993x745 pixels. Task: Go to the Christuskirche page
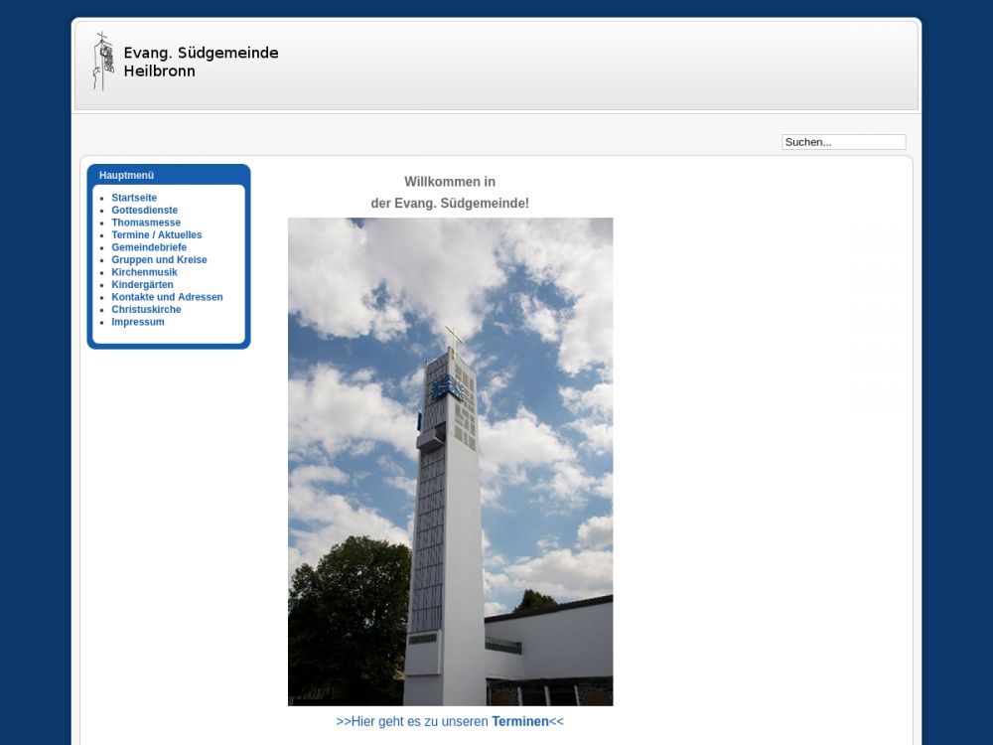146,310
